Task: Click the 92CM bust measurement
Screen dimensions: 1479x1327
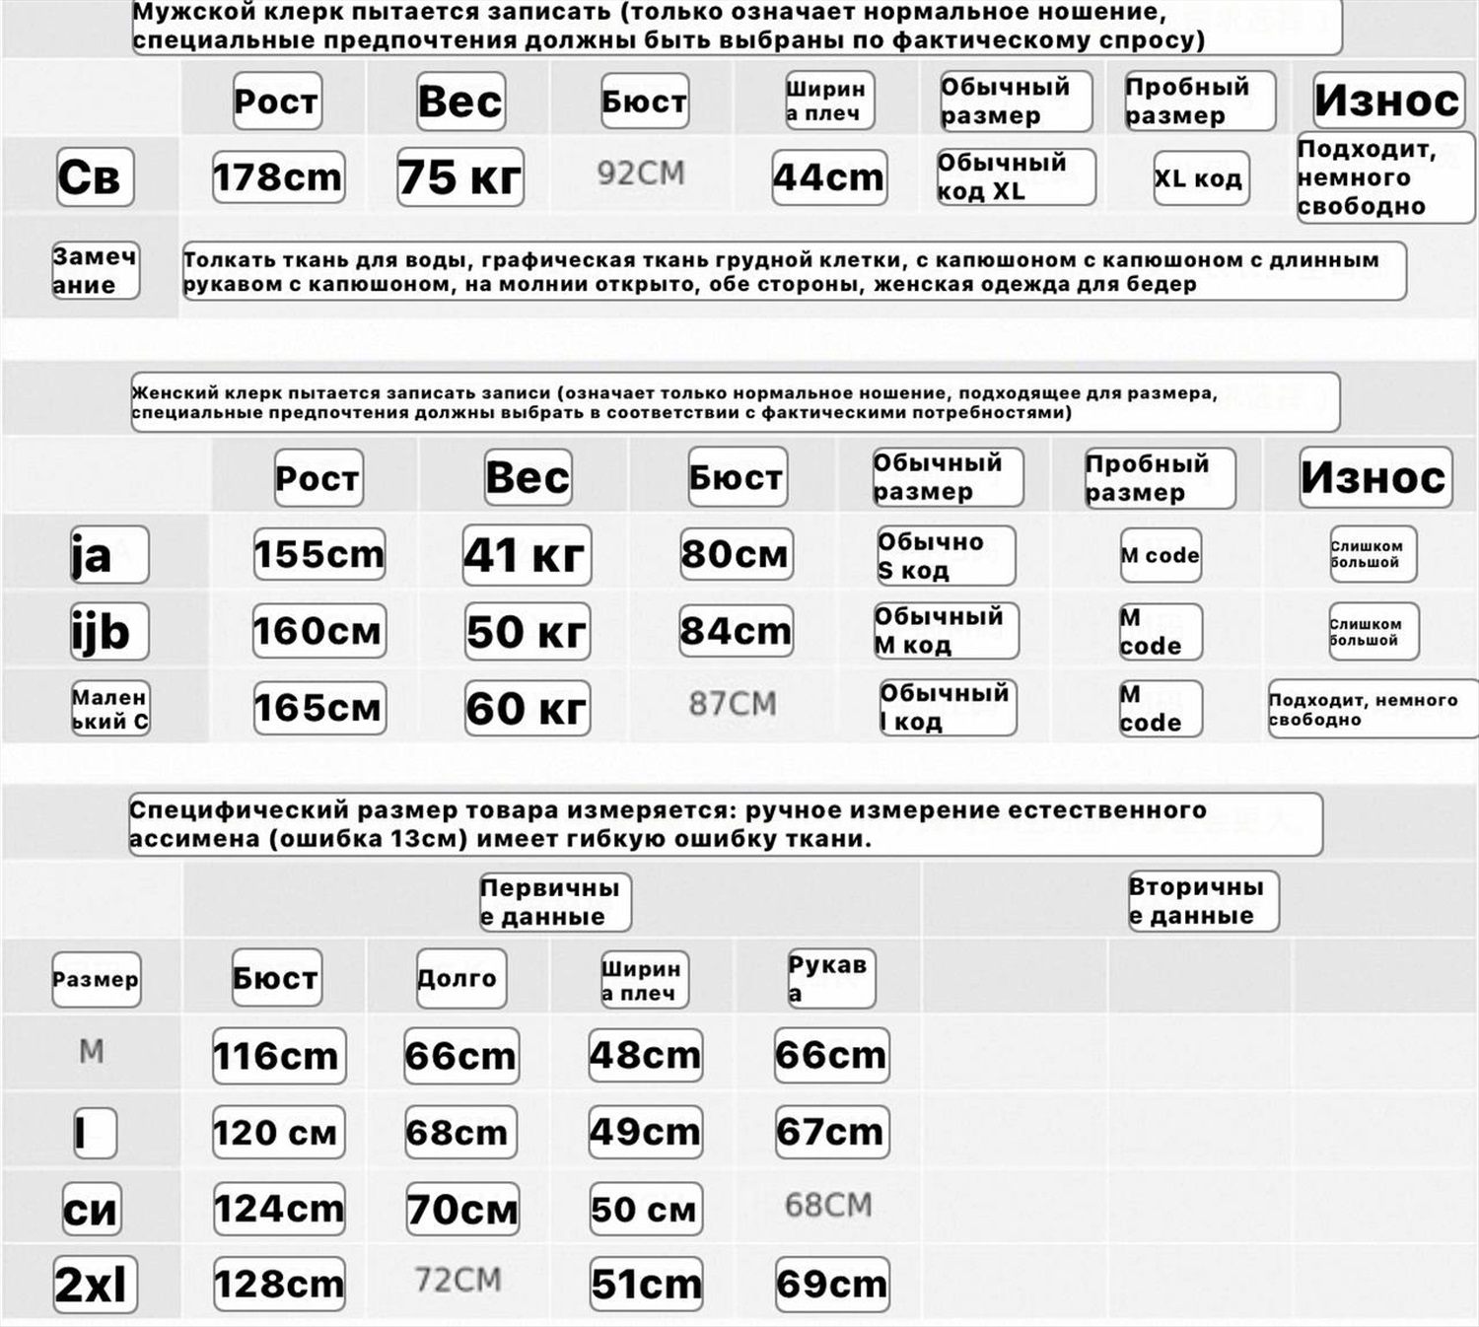Action: point(641,174)
